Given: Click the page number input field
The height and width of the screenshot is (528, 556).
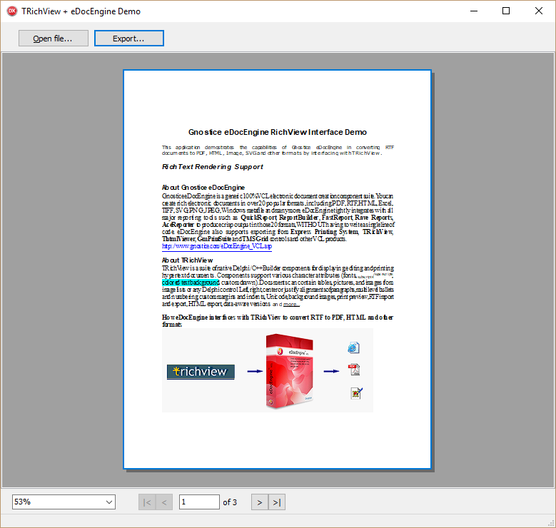Looking at the screenshot, I should tap(199, 502).
